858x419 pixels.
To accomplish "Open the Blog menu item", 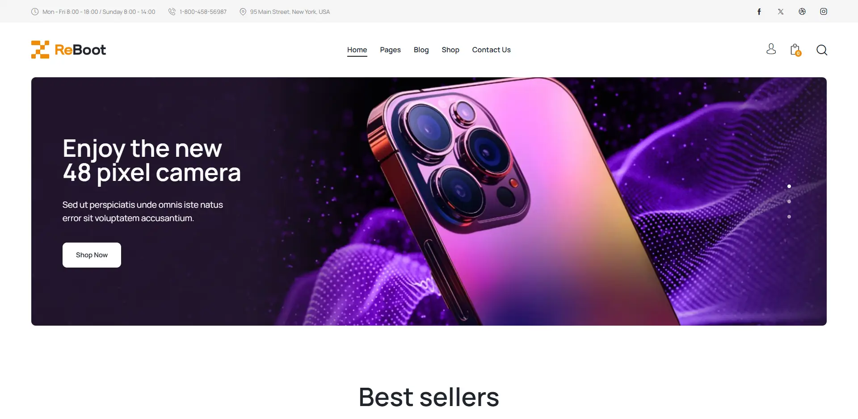I will point(421,50).
